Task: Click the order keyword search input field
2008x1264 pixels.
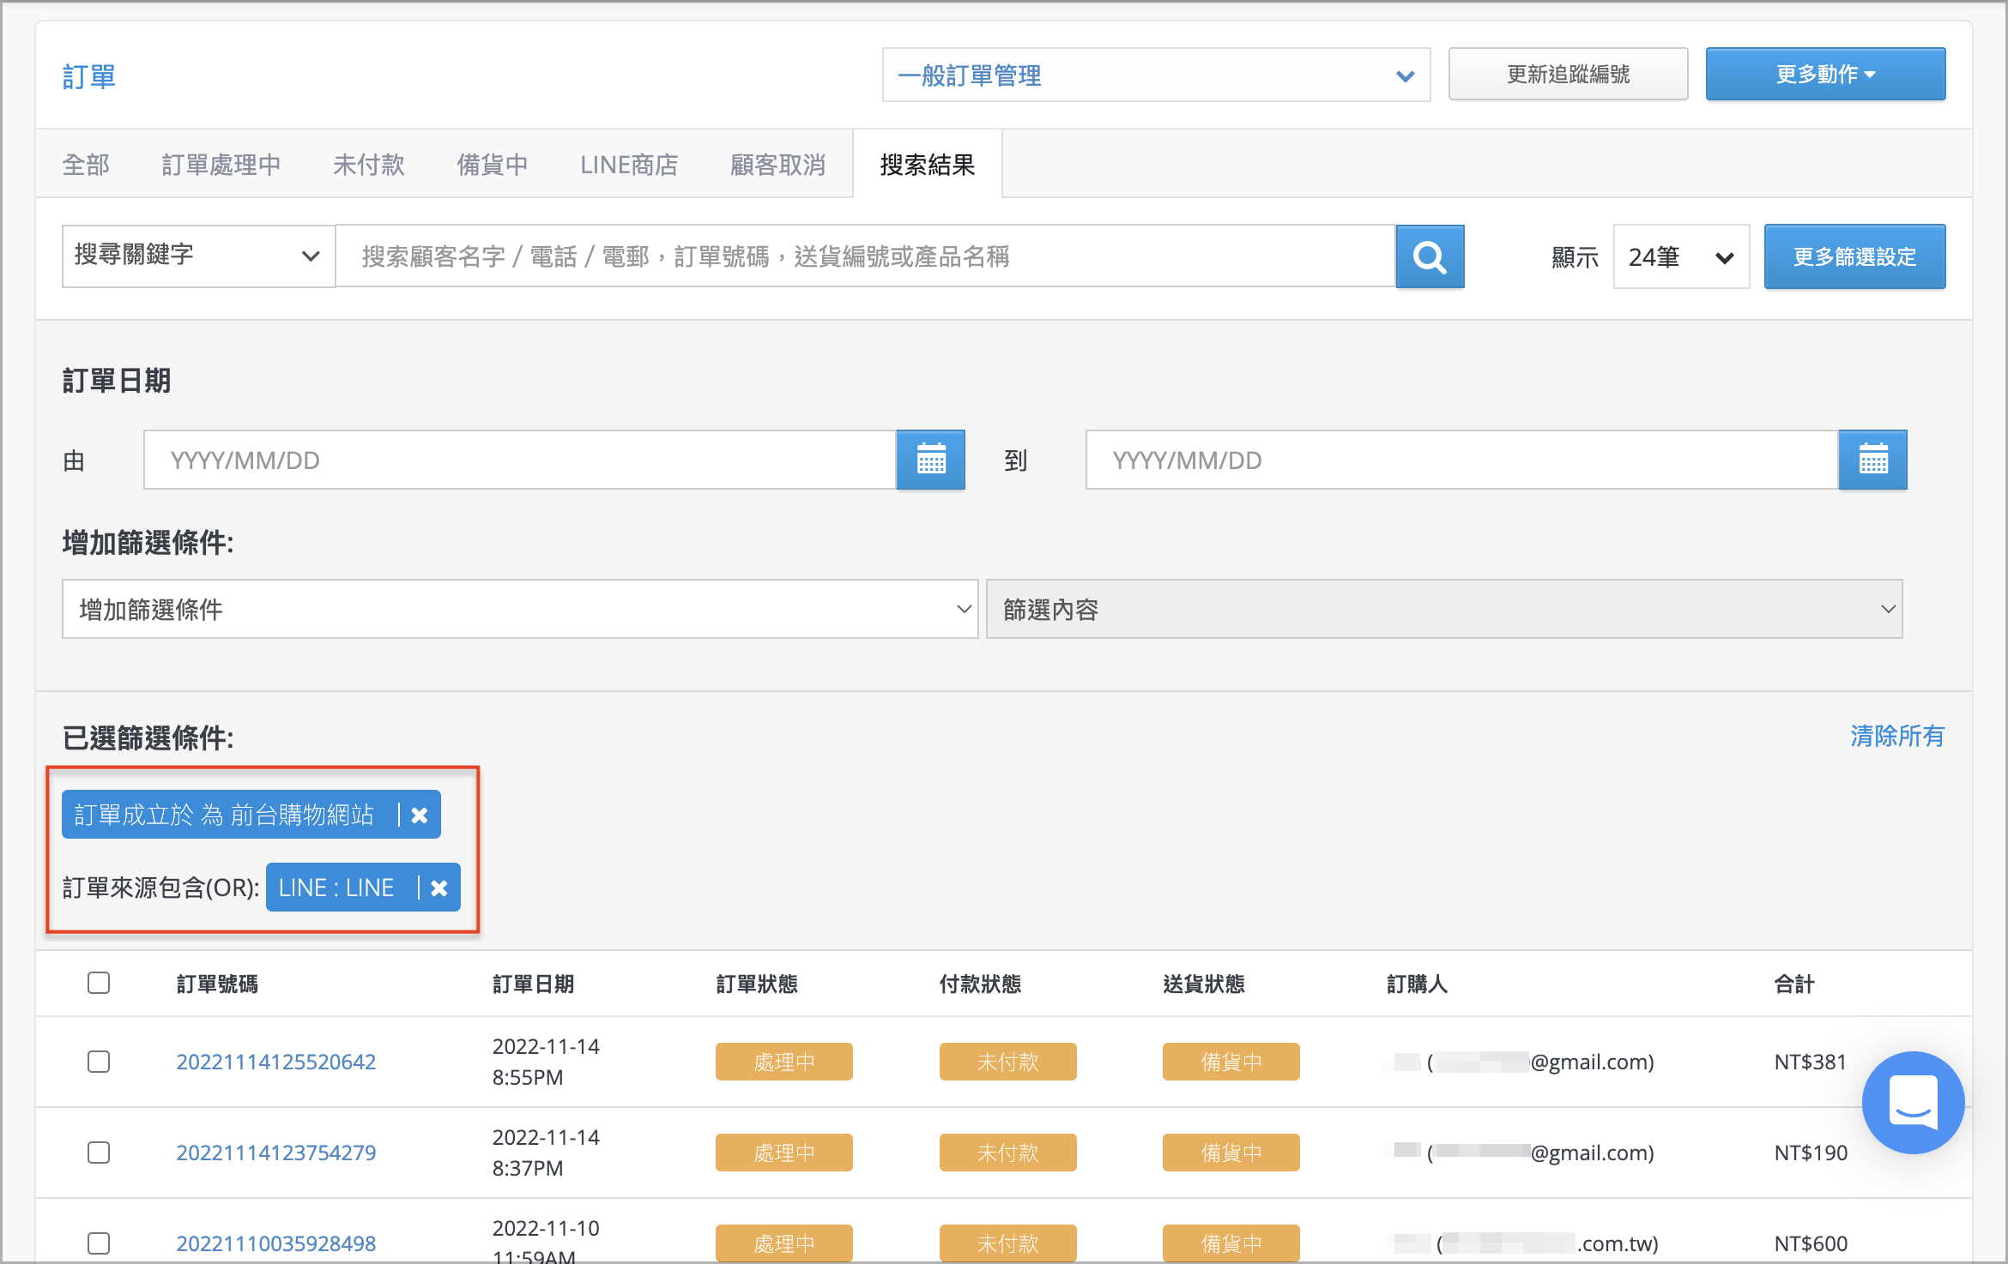Action: pos(865,256)
